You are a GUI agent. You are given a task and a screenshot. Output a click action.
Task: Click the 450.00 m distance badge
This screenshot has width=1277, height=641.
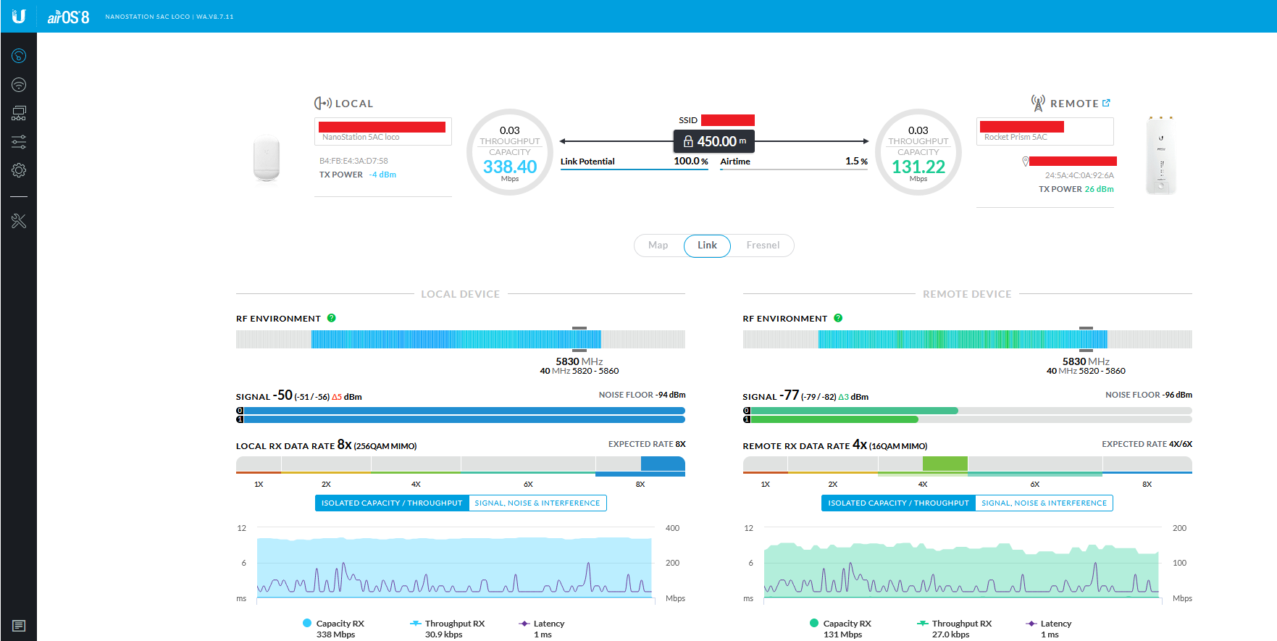click(714, 141)
